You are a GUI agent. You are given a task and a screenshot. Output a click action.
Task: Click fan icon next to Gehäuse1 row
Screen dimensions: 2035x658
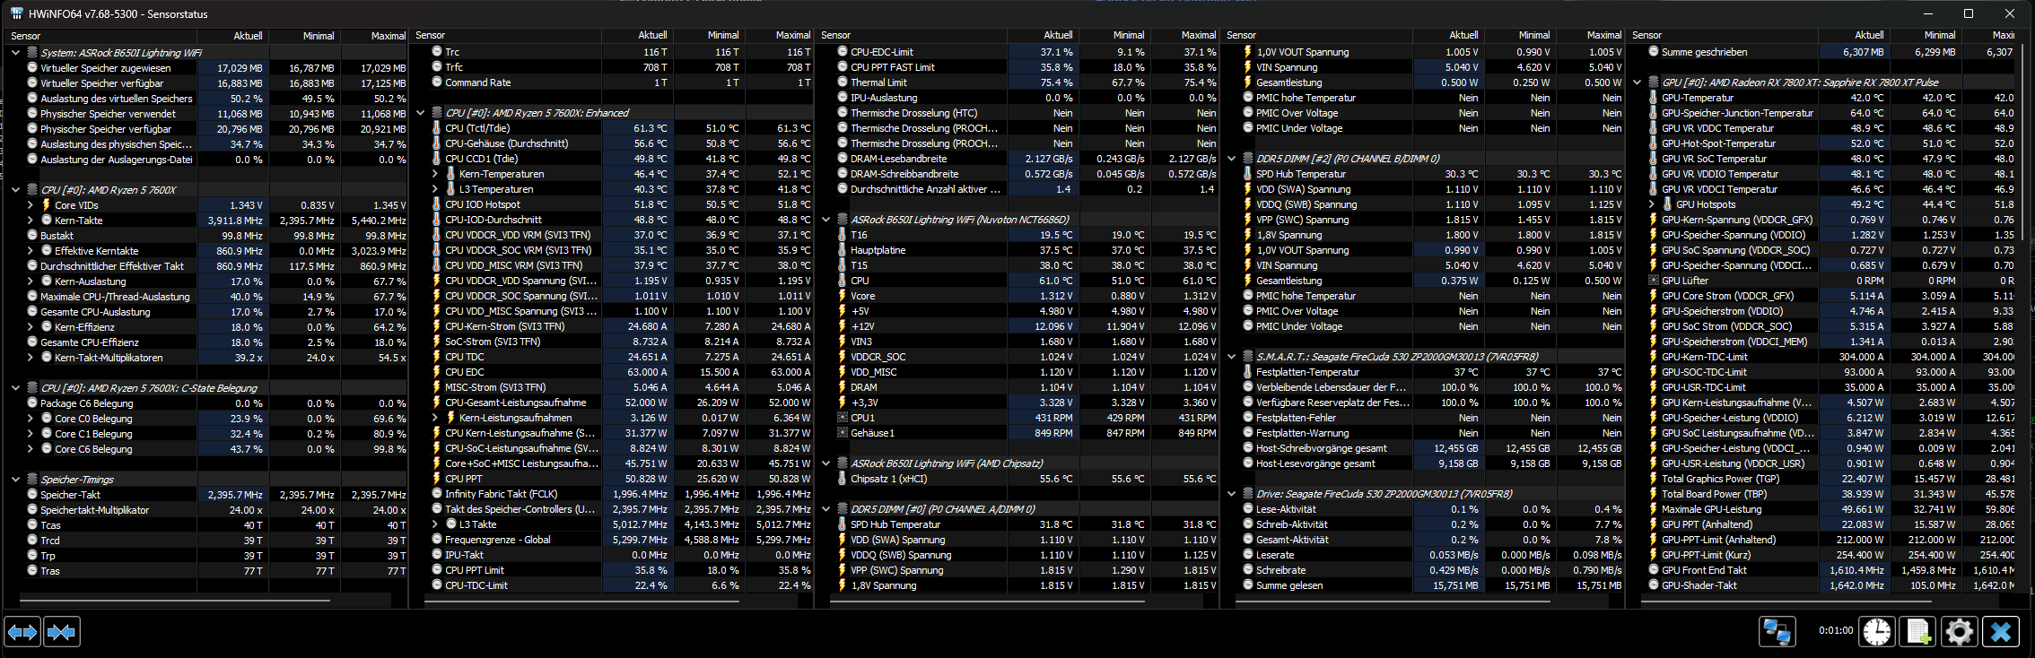[x=843, y=433]
